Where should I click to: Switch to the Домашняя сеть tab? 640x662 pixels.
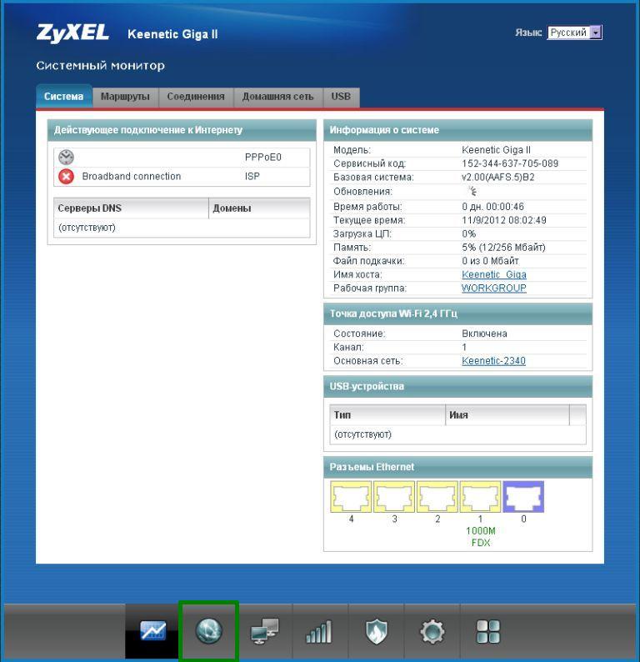(277, 97)
